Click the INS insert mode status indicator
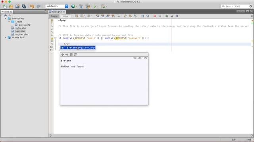The width and height of the screenshot is (254, 142). pyautogui.click(x=249, y=140)
